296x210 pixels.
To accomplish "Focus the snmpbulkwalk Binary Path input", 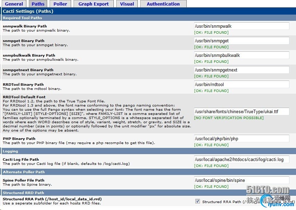I will pos(242,55).
